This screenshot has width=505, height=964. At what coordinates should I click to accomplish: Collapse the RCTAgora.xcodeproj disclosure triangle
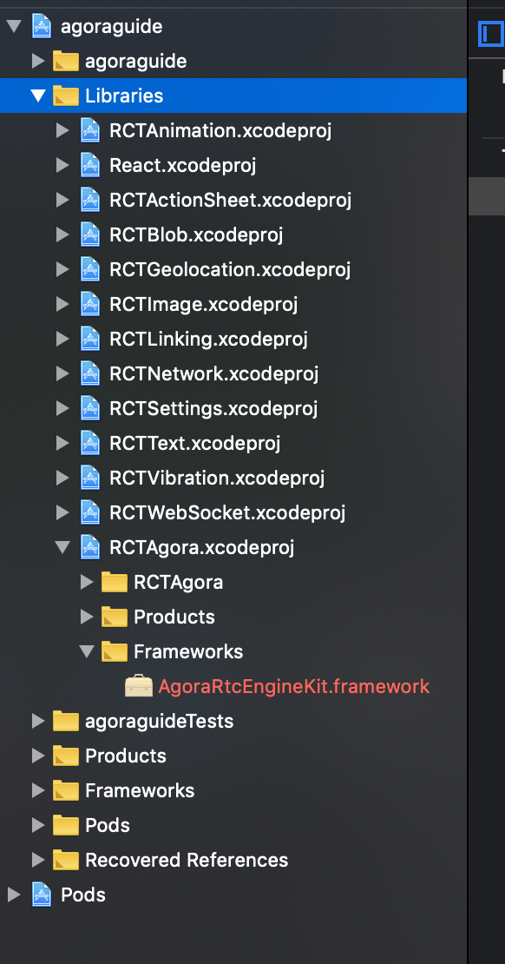click(x=62, y=546)
